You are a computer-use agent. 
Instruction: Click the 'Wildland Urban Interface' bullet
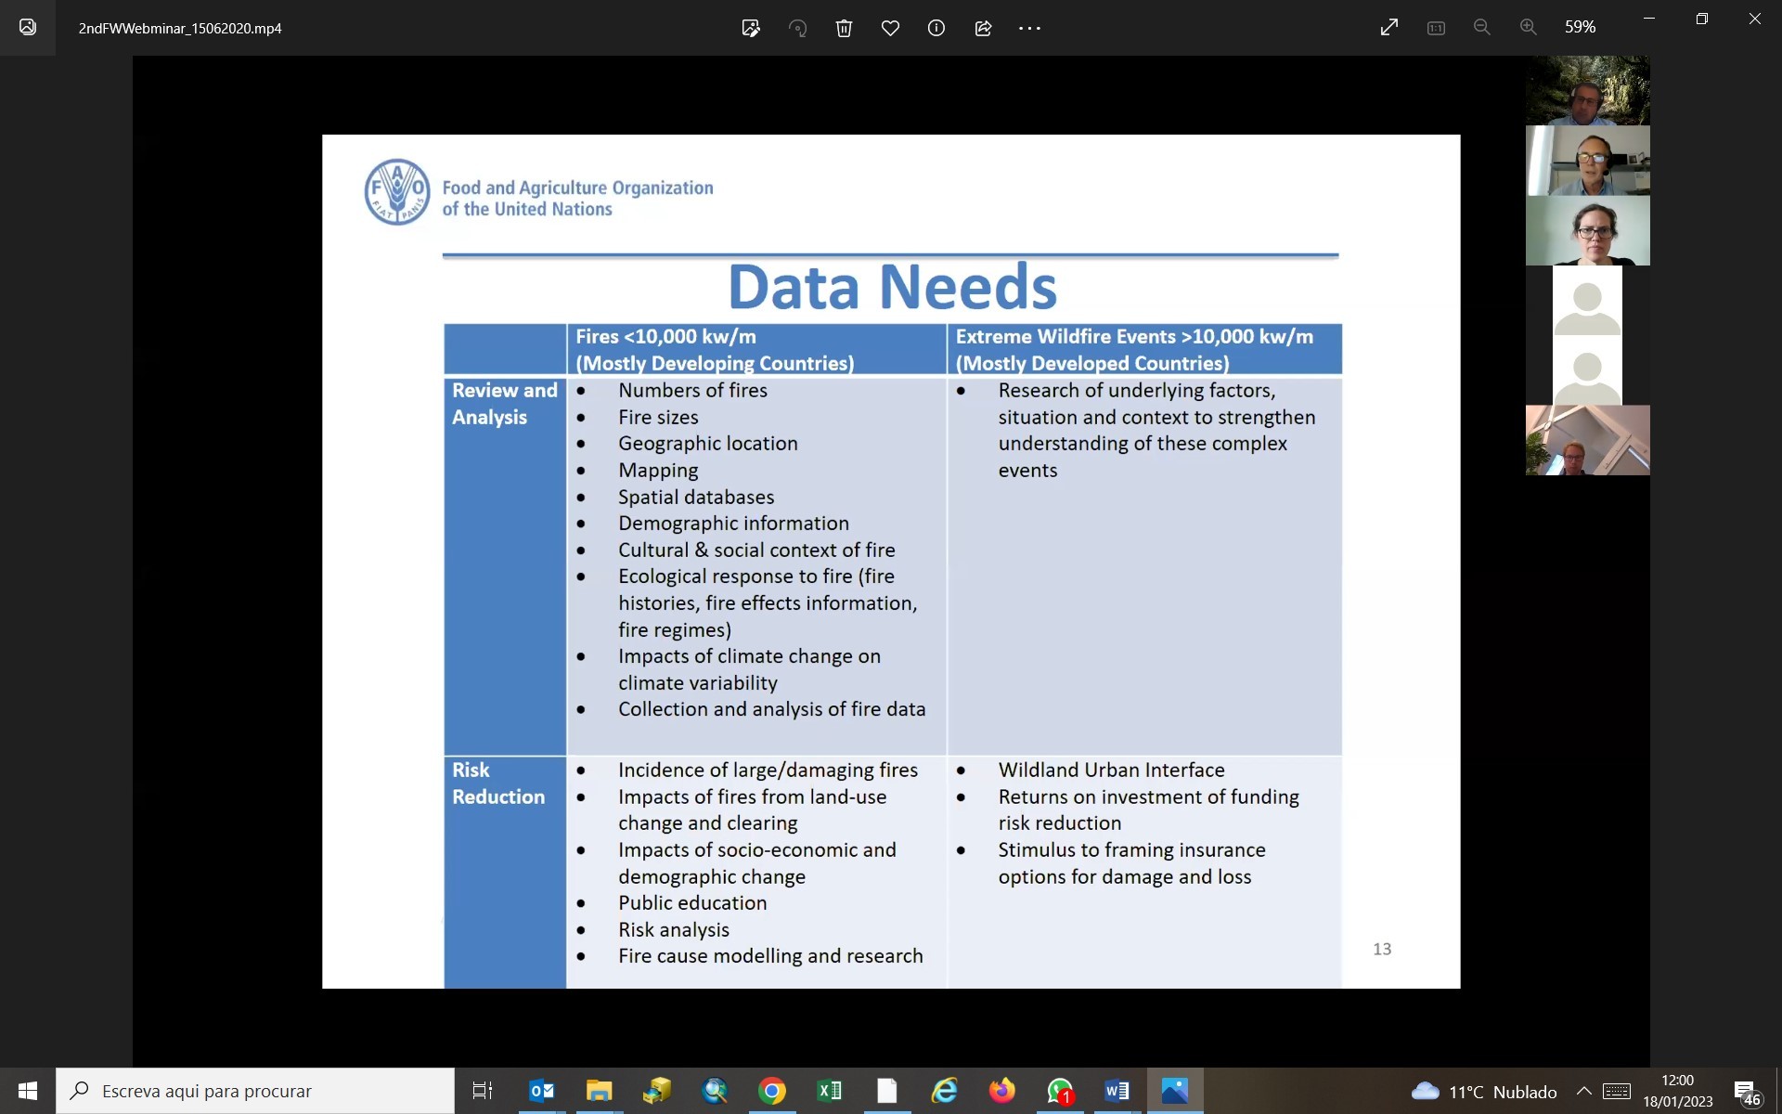(1111, 771)
